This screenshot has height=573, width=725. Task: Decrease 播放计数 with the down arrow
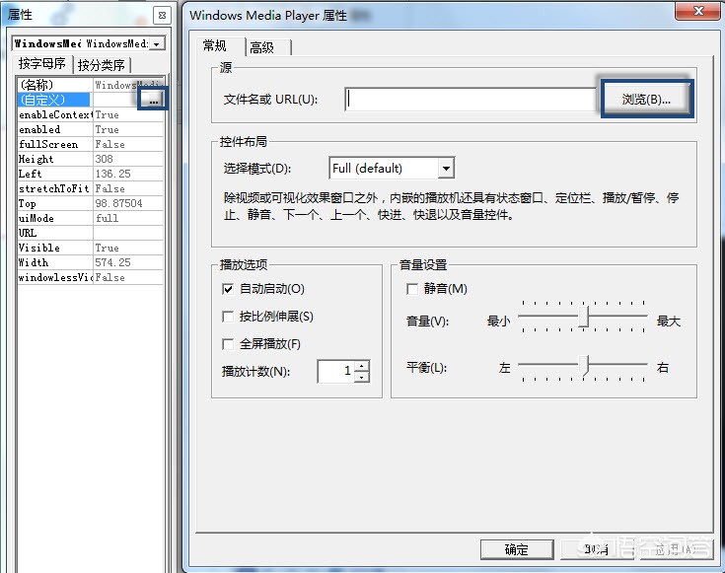click(362, 377)
